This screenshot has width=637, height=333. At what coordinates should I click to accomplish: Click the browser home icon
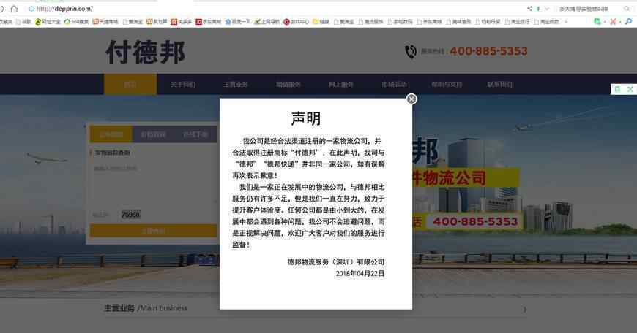pos(14,9)
